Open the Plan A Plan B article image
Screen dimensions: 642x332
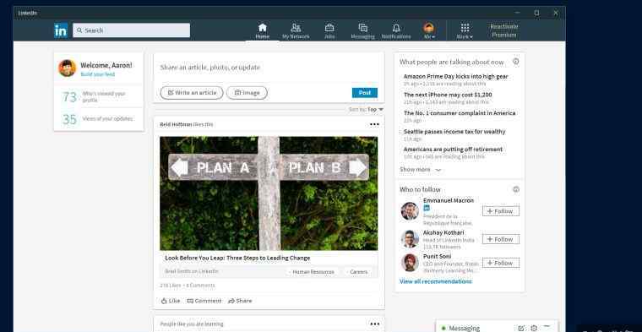click(269, 193)
